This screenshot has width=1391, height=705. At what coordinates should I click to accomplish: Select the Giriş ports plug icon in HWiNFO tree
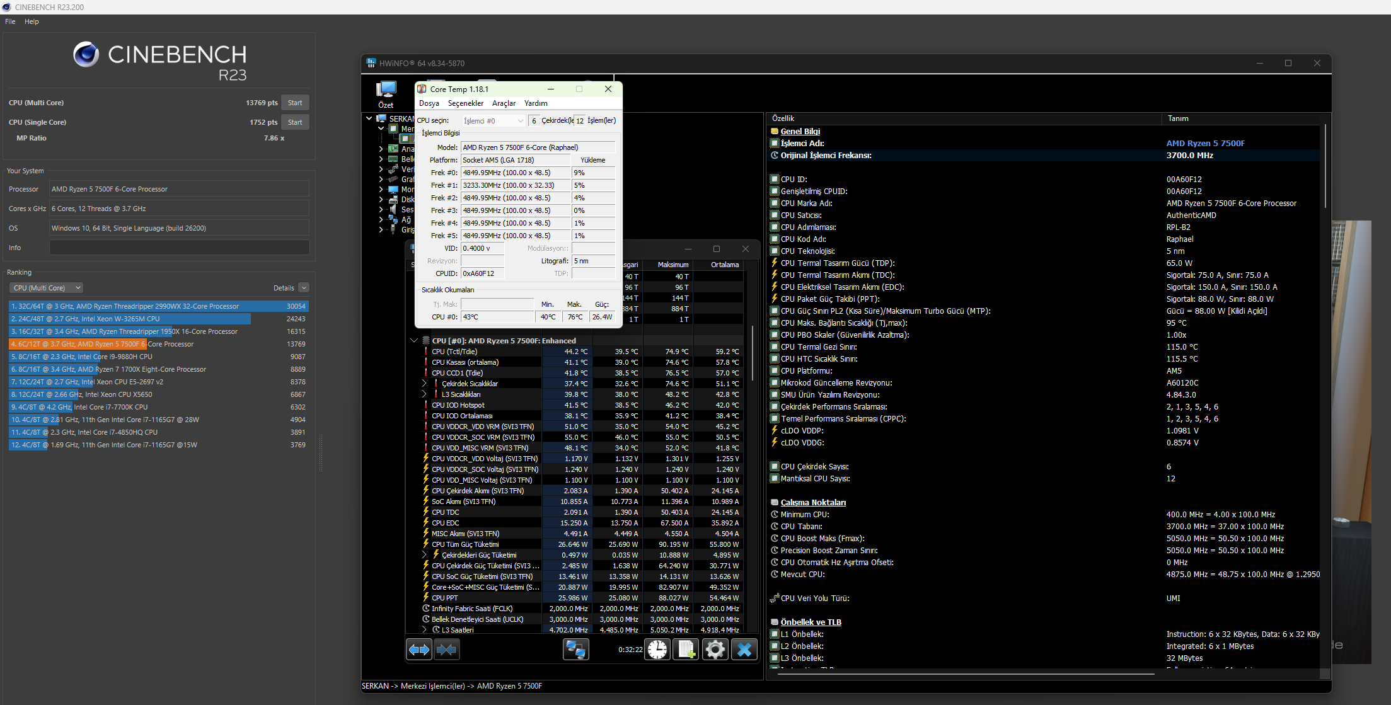[x=393, y=229]
